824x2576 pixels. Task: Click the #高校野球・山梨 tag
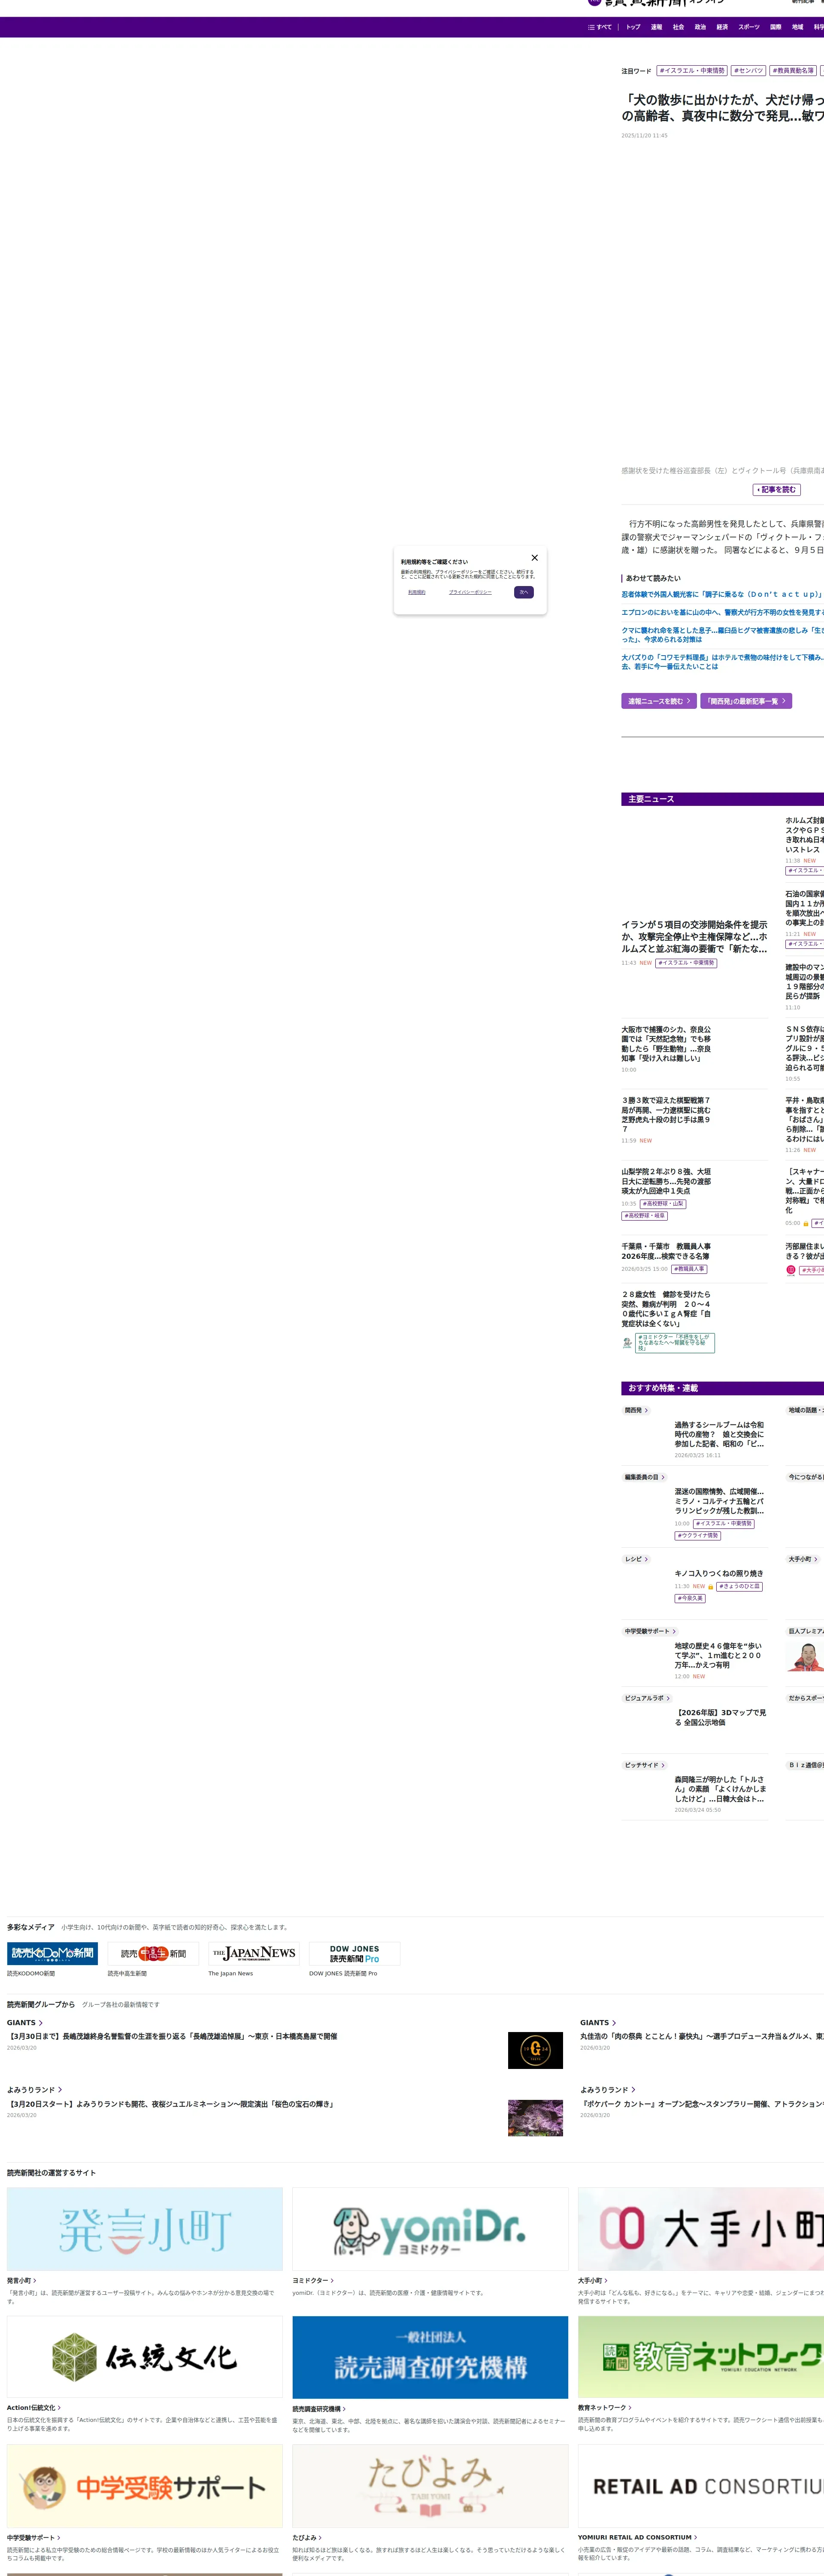point(663,1204)
